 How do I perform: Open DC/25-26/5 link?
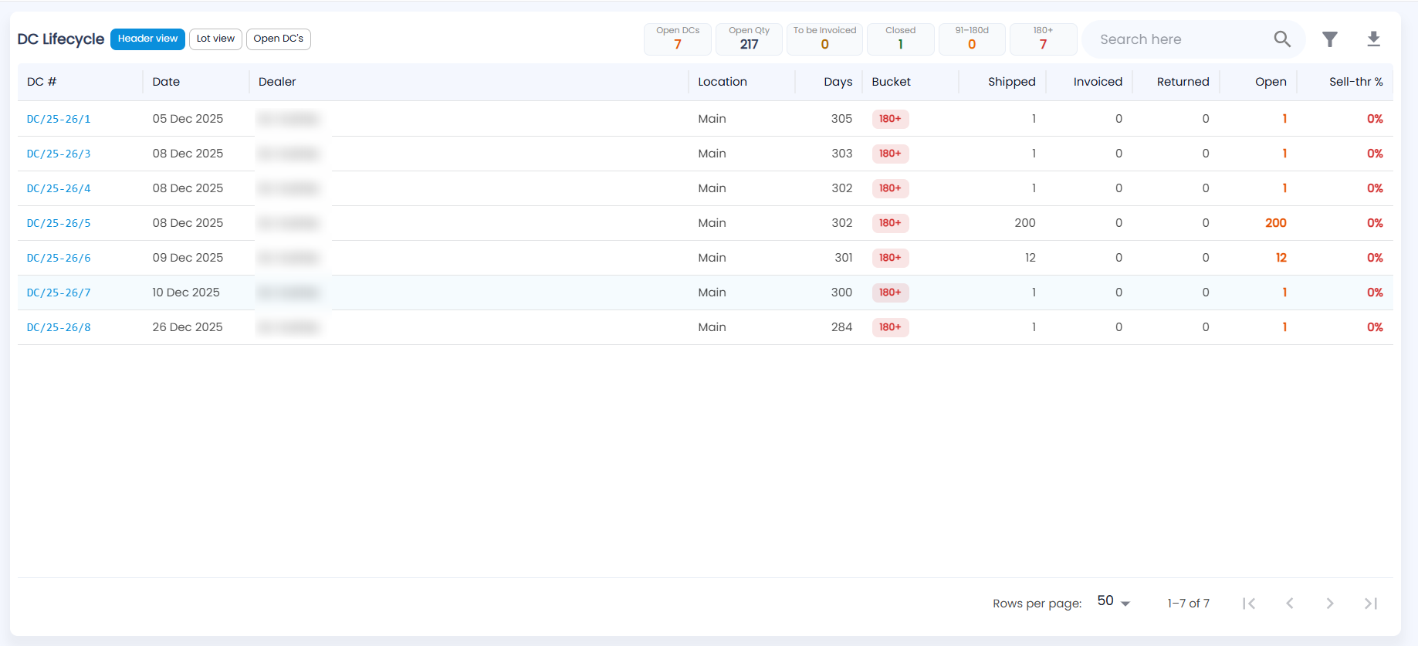(x=59, y=223)
